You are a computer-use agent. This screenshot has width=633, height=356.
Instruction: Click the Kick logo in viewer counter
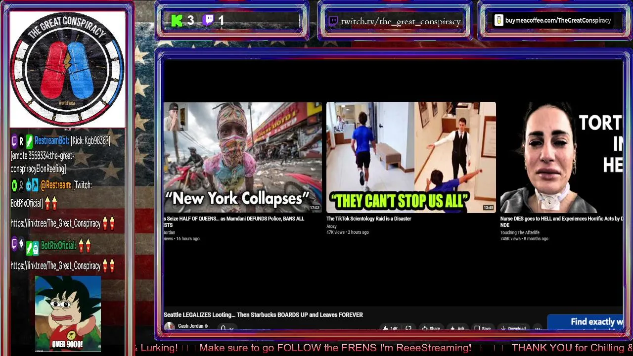pos(177,21)
